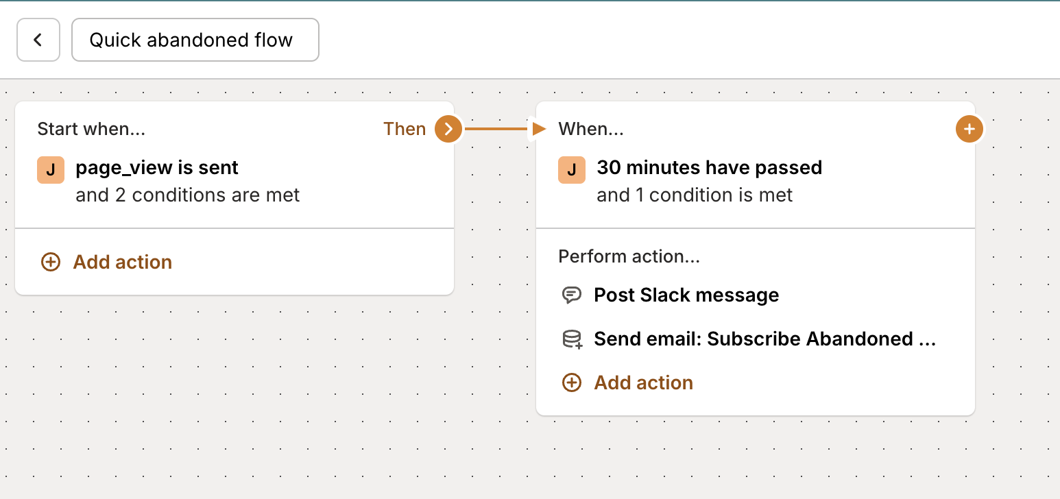Expand the page_view is sent trigger
This screenshot has height=499, width=1060.
click(157, 167)
